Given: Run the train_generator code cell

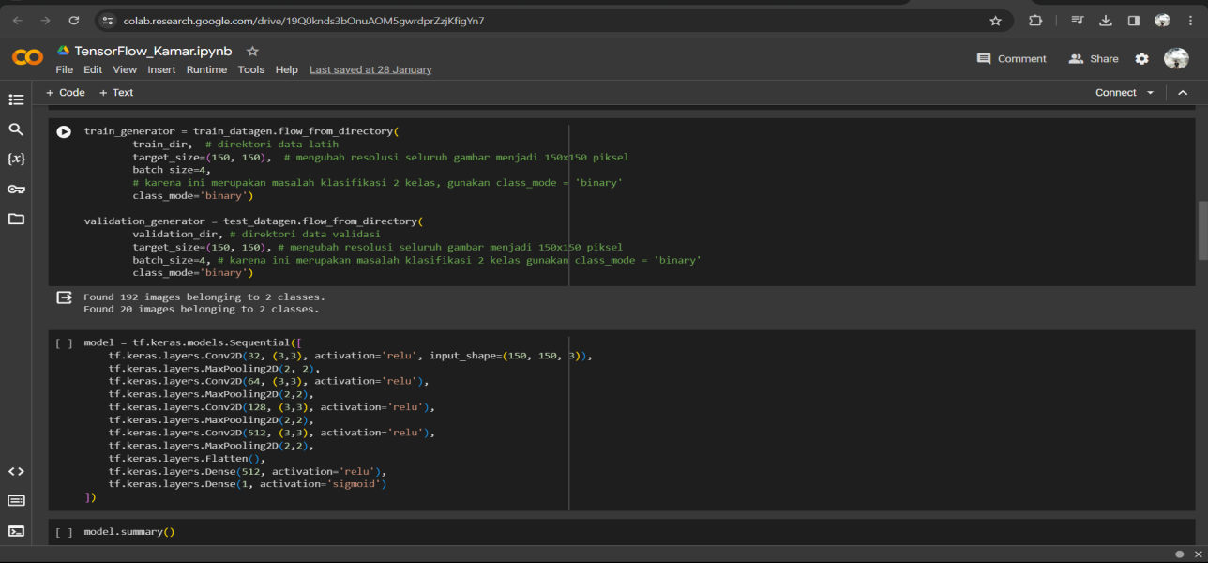Looking at the screenshot, I should click(64, 132).
